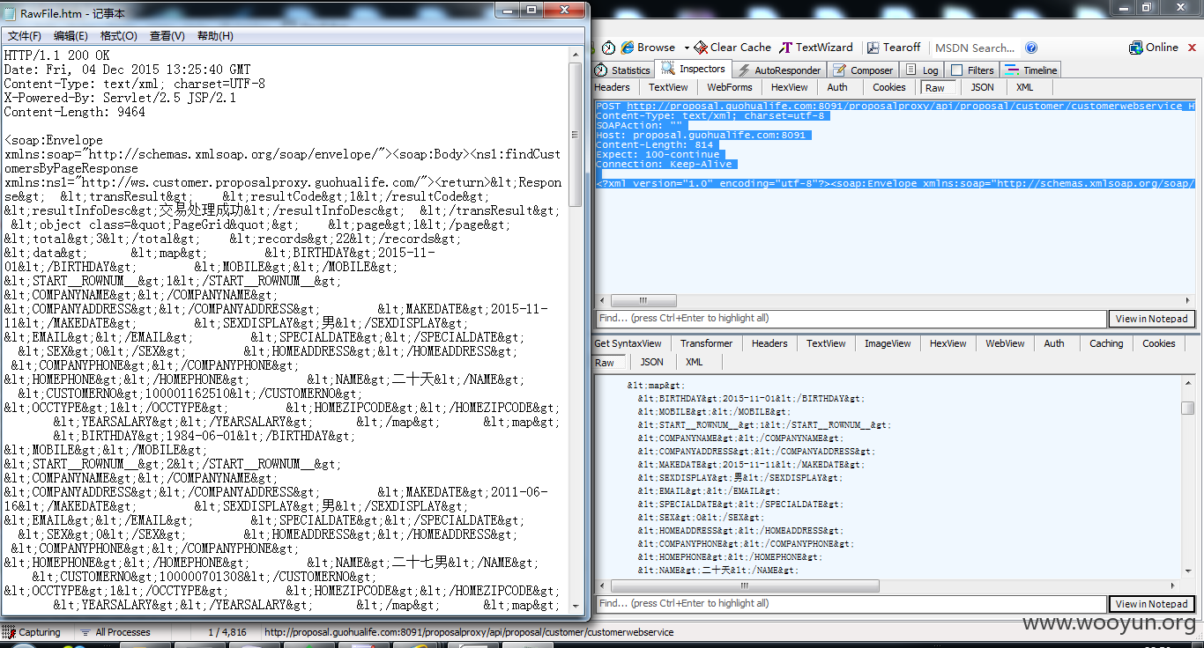Select response Cookies inspector tab
This screenshot has width=1204, height=648.
[x=1158, y=343]
